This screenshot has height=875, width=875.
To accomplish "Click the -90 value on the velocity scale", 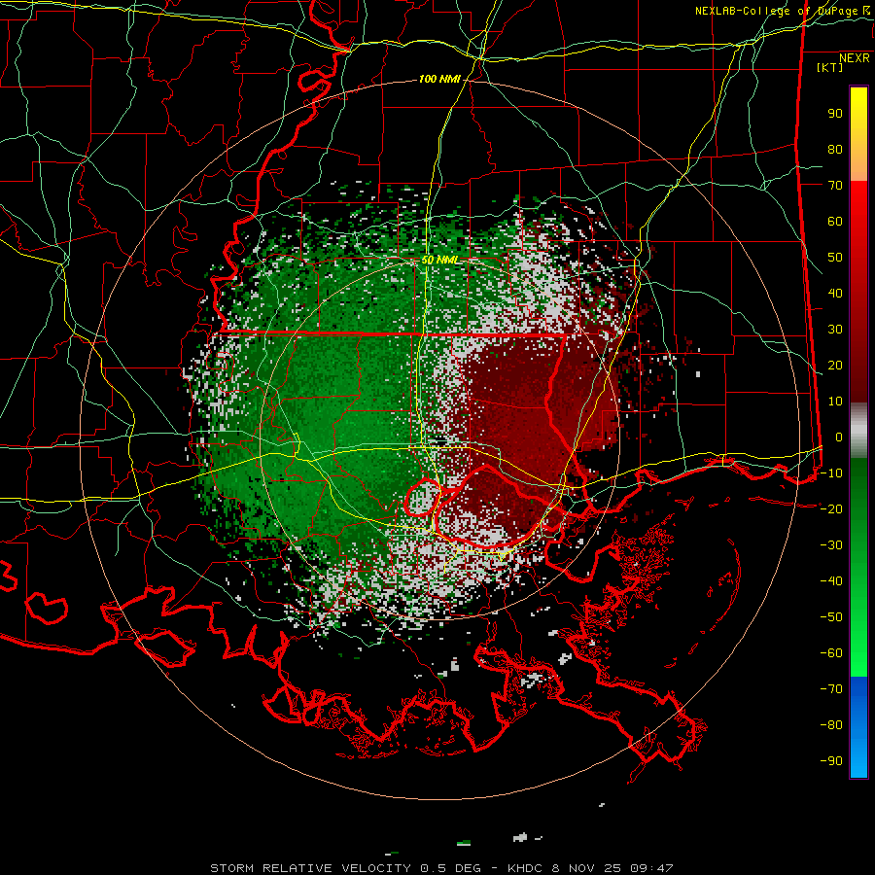I will (x=831, y=761).
